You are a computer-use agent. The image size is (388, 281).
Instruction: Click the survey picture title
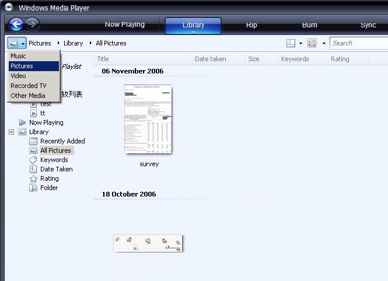pos(149,164)
